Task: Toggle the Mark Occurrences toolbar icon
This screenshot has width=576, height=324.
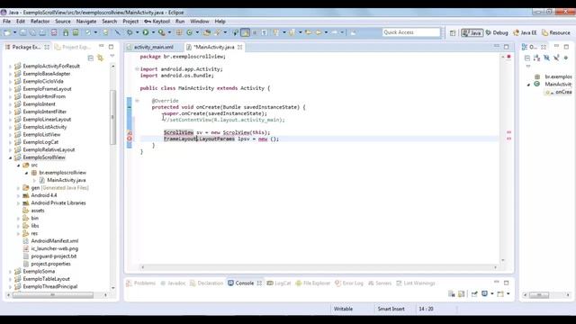Action: pos(245,32)
